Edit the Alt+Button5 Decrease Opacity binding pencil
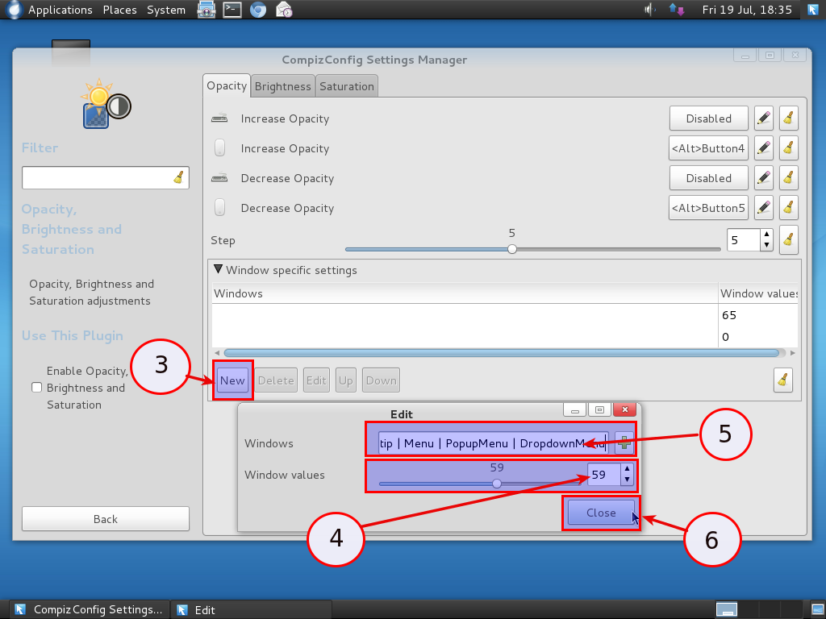 tap(763, 208)
